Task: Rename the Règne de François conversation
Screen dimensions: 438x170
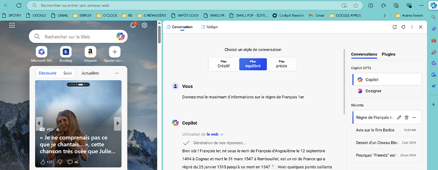Action: pyautogui.click(x=399, y=118)
